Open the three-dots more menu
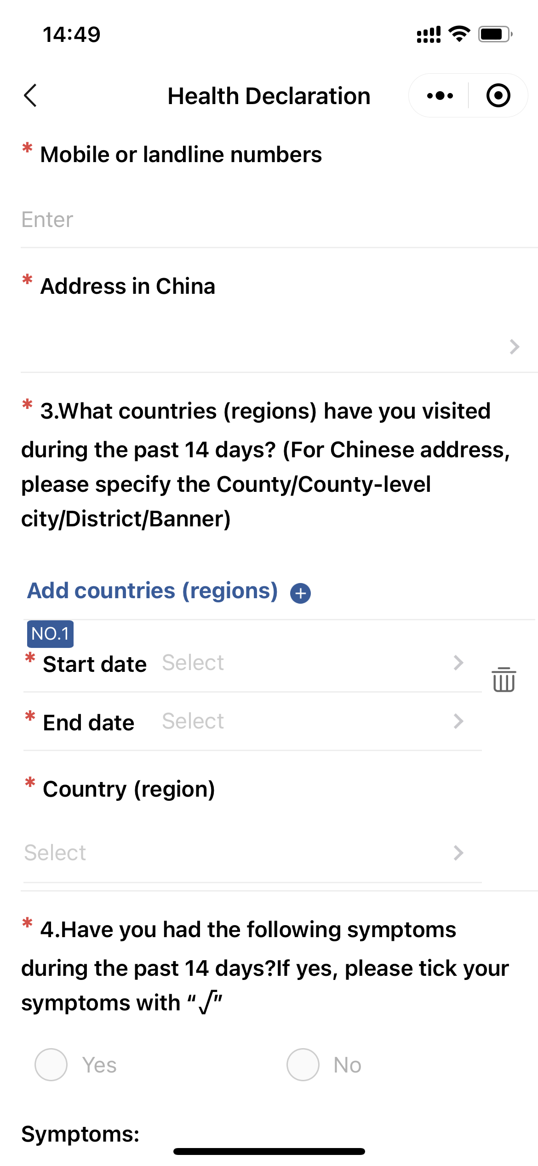538x1166 pixels. tap(440, 96)
